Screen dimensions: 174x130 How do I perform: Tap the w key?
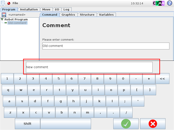(21, 90)
